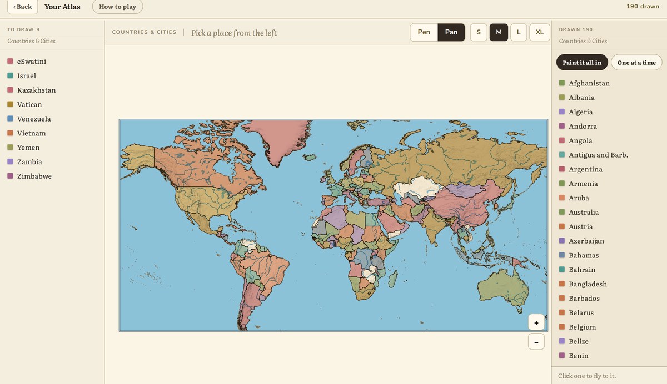Select brush size S
Screen dimensions: 667x384
479,32
